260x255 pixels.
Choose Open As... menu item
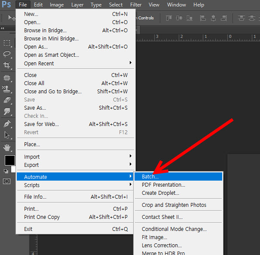(x=76, y=47)
